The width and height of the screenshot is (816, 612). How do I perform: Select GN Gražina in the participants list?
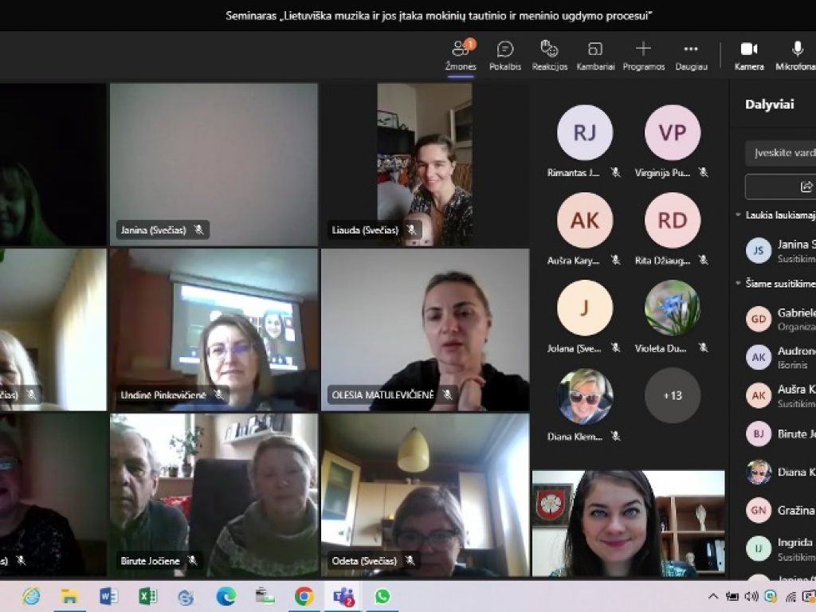click(x=780, y=511)
